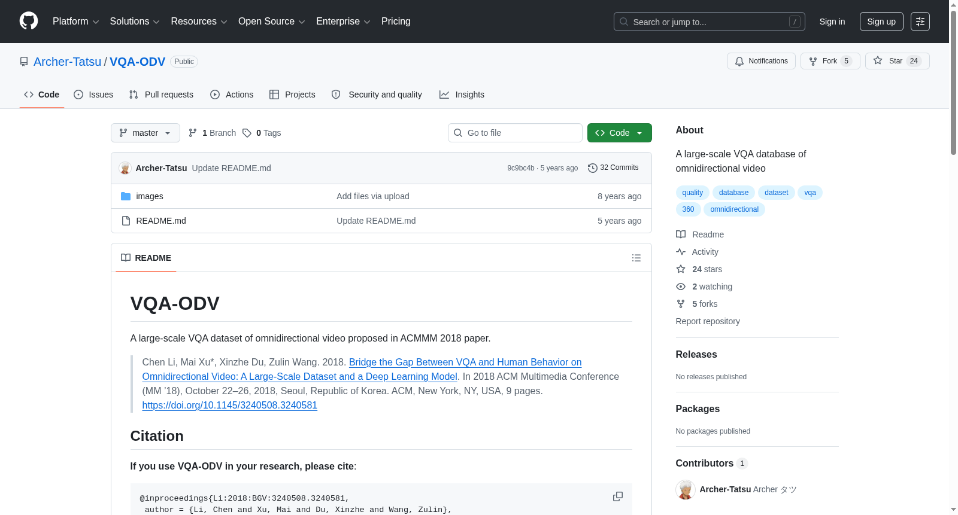Screen dimensions: 958x515
Task: Click the images folder icon
Action: (126, 196)
